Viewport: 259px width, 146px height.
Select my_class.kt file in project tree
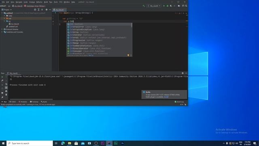click(14, 24)
